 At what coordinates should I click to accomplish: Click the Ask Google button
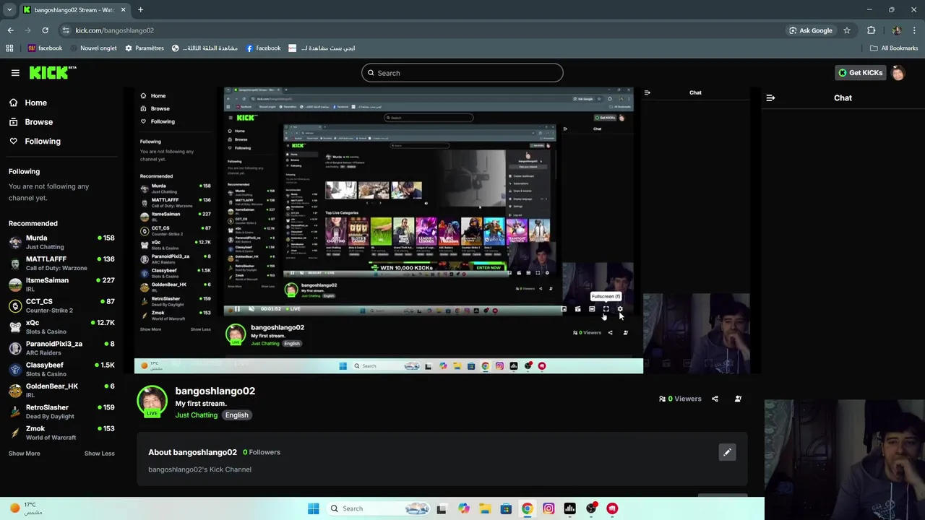coord(811,30)
